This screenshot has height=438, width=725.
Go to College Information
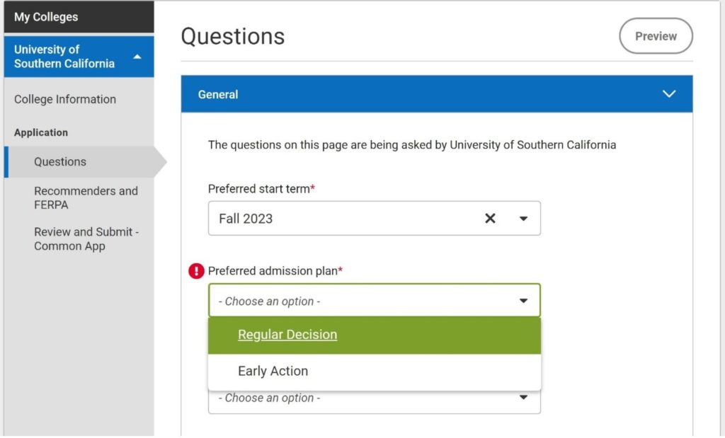pos(65,99)
